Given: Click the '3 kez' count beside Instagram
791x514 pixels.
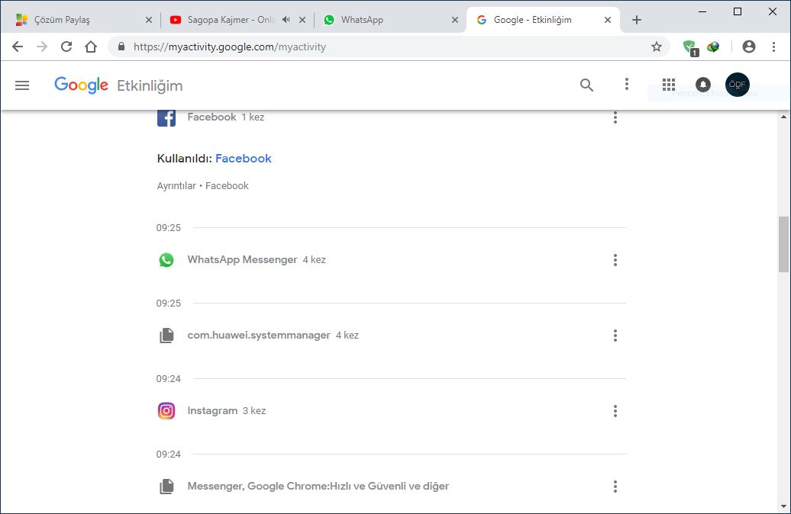Looking at the screenshot, I should [x=253, y=411].
